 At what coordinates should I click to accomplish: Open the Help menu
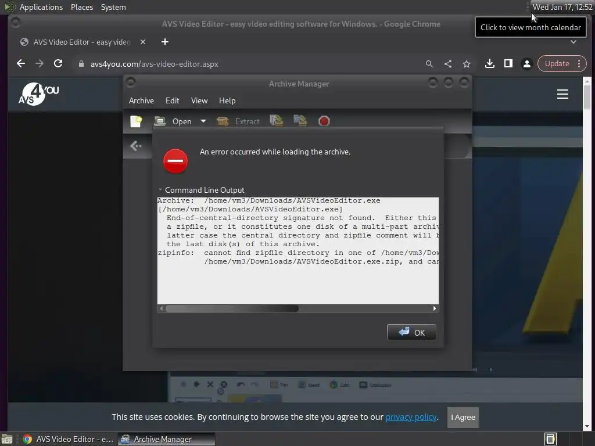pyautogui.click(x=227, y=100)
